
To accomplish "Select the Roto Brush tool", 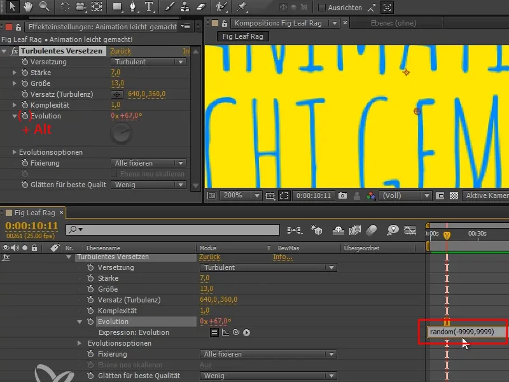I will (221, 7).
